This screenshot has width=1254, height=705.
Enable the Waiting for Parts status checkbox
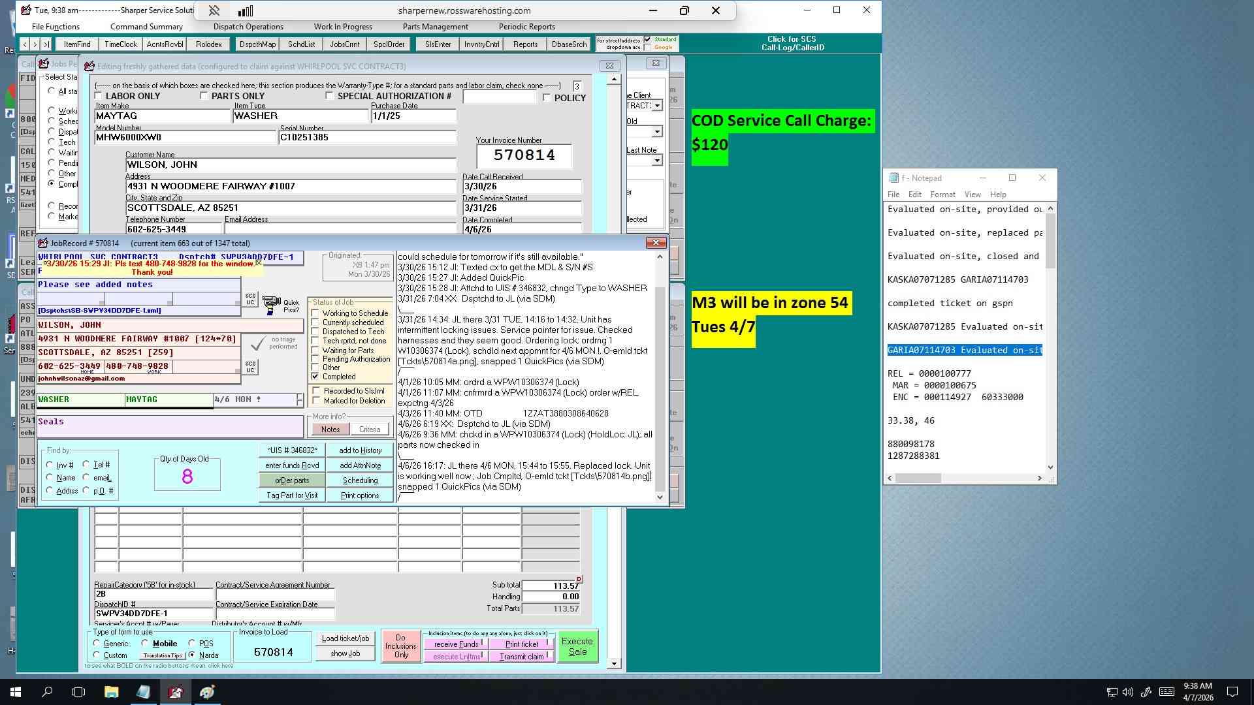pyautogui.click(x=315, y=351)
